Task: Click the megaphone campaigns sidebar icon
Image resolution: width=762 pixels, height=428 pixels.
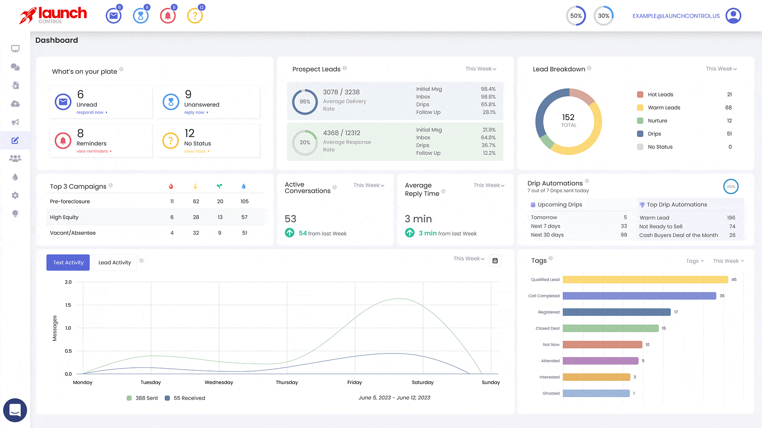Action: pos(15,122)
